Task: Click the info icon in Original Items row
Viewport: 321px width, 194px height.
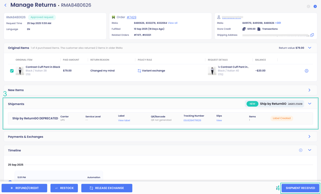Action: 307,71
